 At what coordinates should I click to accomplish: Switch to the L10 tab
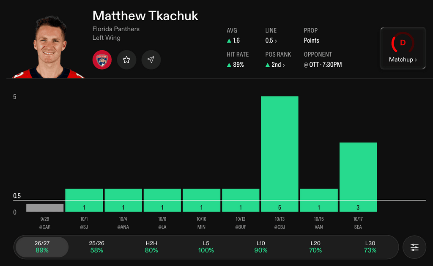[x=260, y=247]
